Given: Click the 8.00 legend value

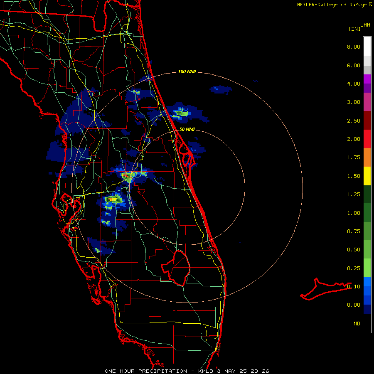Looking at the screenshot, I should (x=354, y=47).
